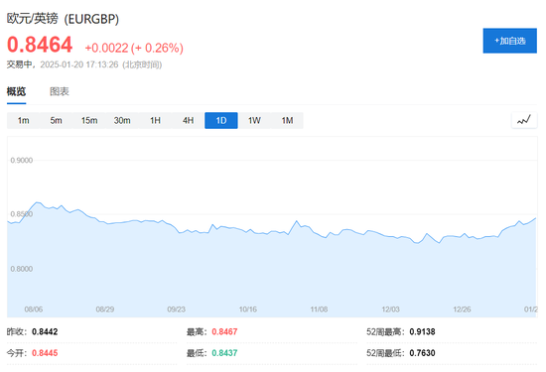Switch chart to 1W interval
This screenshot has width=546, height=372.
click(254, 120)
